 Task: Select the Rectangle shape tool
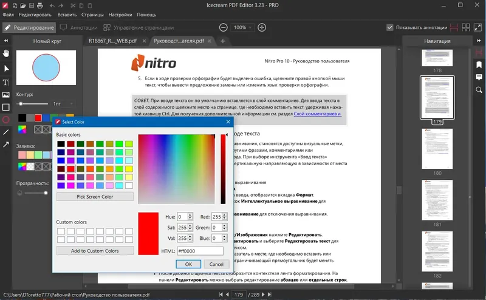(6, 107)
